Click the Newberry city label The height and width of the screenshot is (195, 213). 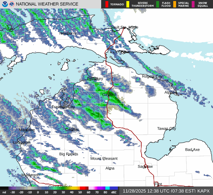tap(67, 33)
